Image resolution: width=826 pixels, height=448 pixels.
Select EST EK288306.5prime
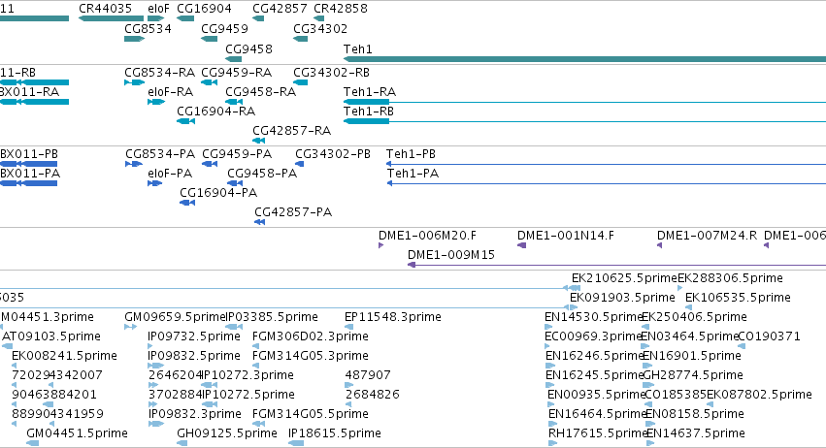pos(730,278)
